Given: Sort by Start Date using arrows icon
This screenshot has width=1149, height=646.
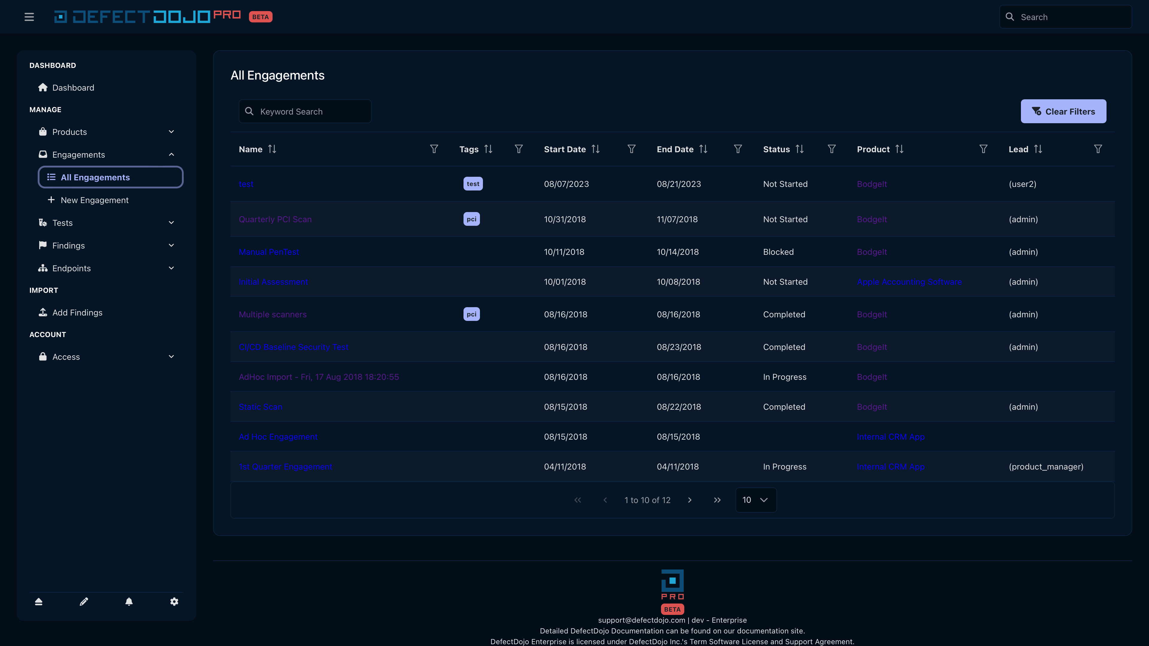Looking at the screenshot, I should [595, 149].
